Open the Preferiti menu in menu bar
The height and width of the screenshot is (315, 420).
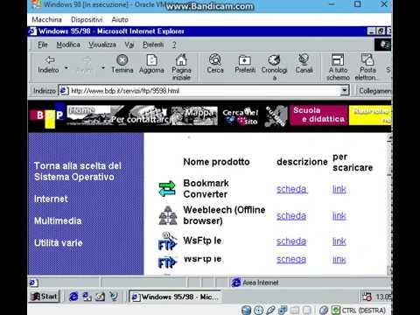pyautogui.click(x=153, y=45)
